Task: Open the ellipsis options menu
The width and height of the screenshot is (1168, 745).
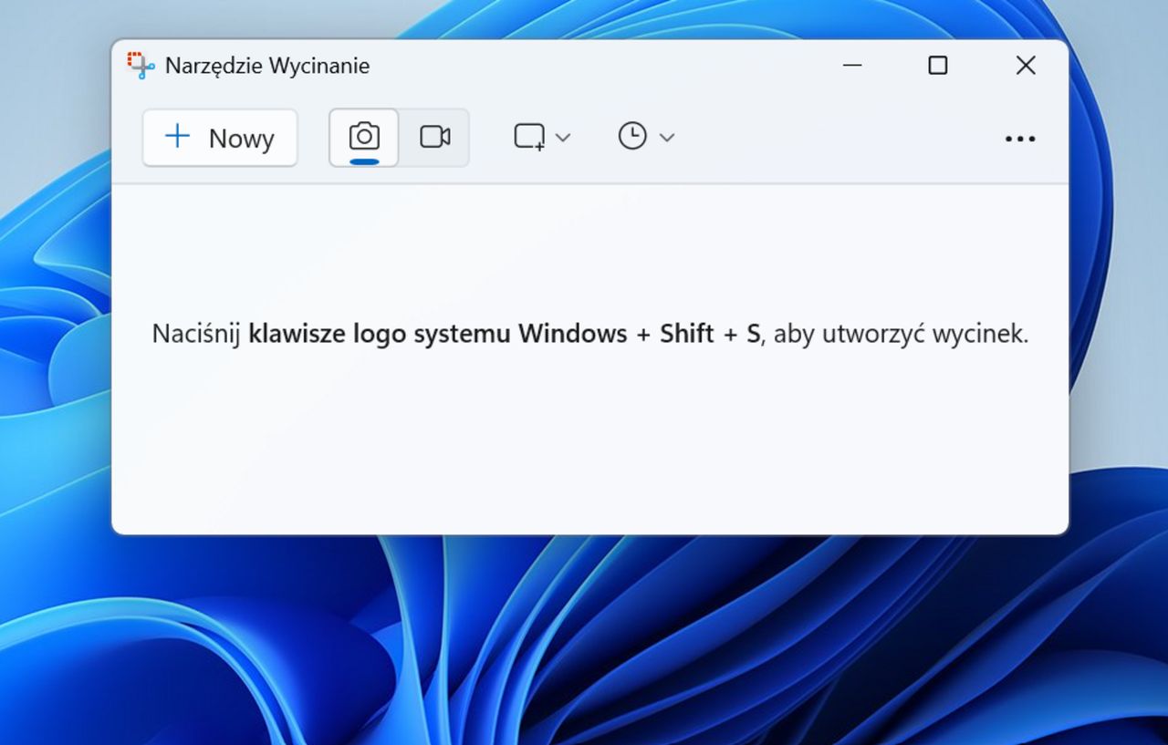Action: coord(1020,138)
